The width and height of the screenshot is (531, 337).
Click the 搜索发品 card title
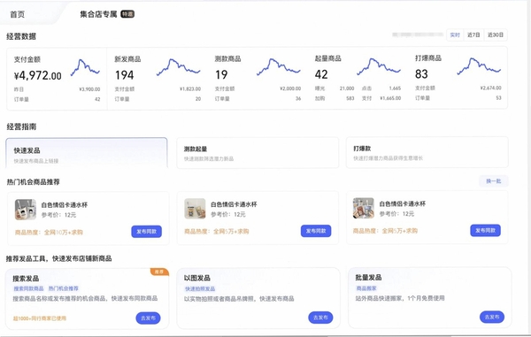pos(26,279)
